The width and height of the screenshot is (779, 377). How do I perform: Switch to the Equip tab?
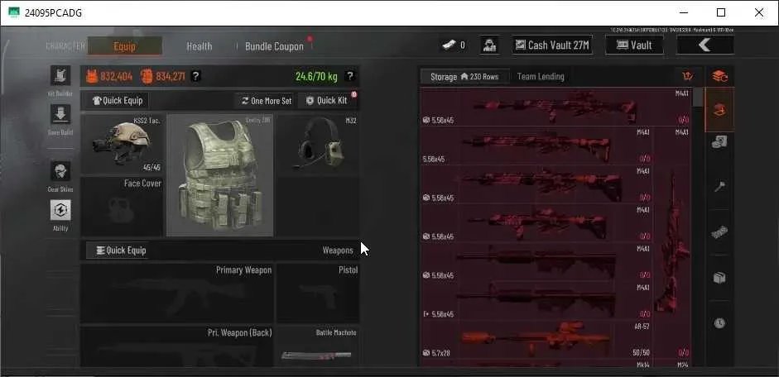(125, 46)
